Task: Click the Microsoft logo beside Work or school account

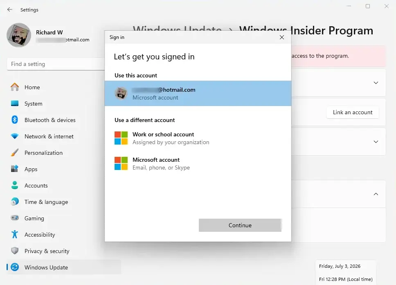Action: tap(121, 138)
